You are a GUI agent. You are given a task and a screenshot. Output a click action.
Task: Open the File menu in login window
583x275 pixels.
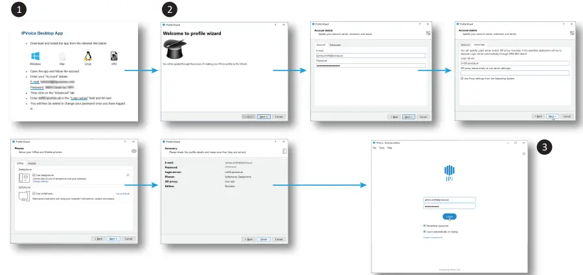(375, 148)
